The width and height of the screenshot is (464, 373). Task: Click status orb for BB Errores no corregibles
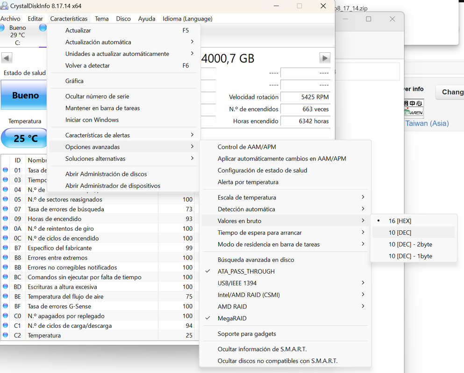click(5, 267)
